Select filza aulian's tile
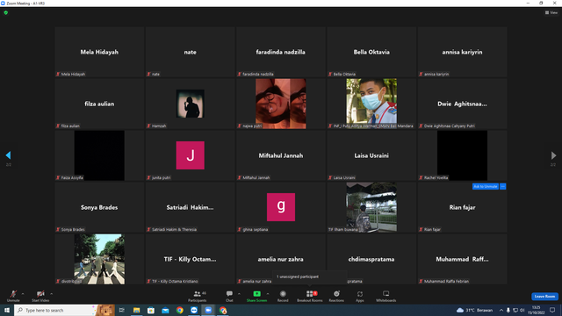The width and height of the screenshot is (562, 316). click(99, 104)
